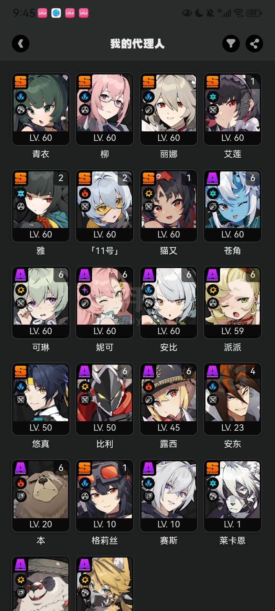This screenshot has height=611, width=275.
Task: Open 露西 level 45 card
Action: [168, 399]
